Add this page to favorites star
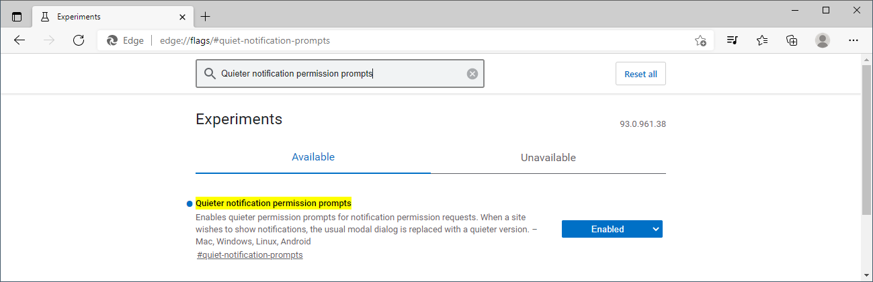The image size is (873, 282). 700,40
